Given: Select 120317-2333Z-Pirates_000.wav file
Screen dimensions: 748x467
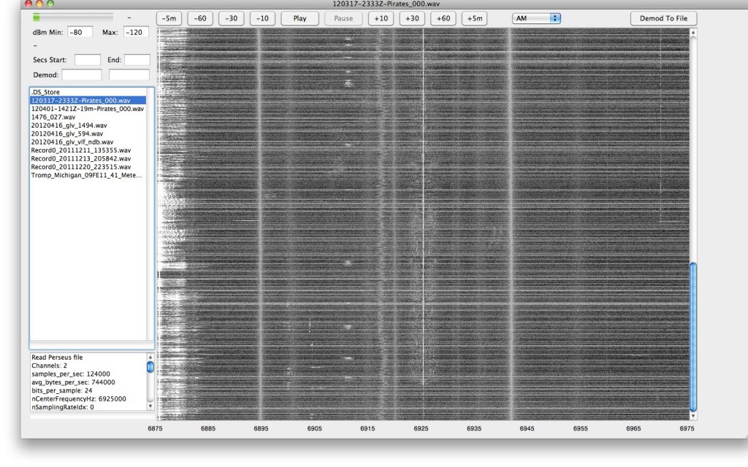Looking at the screenshot, I should [x=88, y=101].
